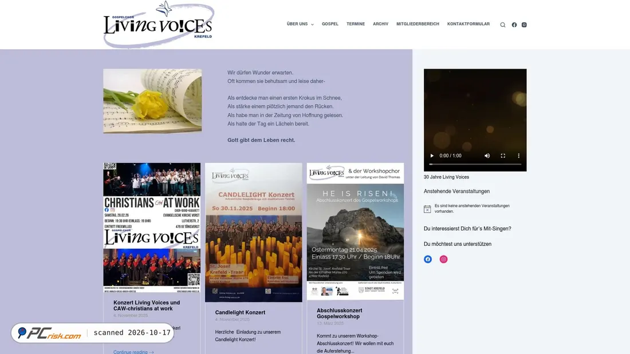
Task: Click the video progress bar
Action: [475, 164]
